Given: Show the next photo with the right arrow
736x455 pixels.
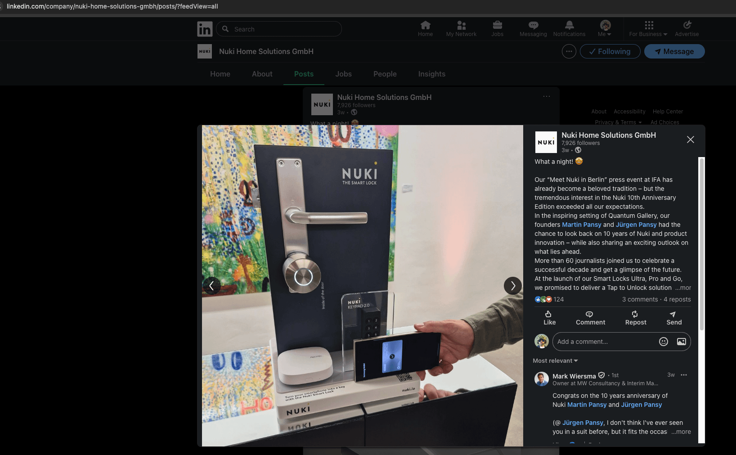Looking at the screenshot, I should click(512, 285).
